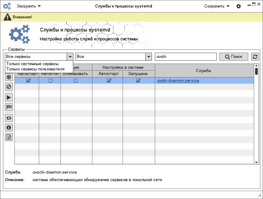Screen dimensions: 263x199
Task: Click the document/log icon in sidebar
Action: pyautogui.click(x=9, y=137)
